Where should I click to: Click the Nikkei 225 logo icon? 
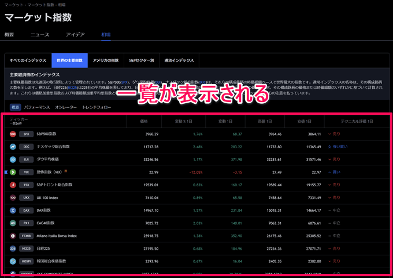click(x=13, y=249)
